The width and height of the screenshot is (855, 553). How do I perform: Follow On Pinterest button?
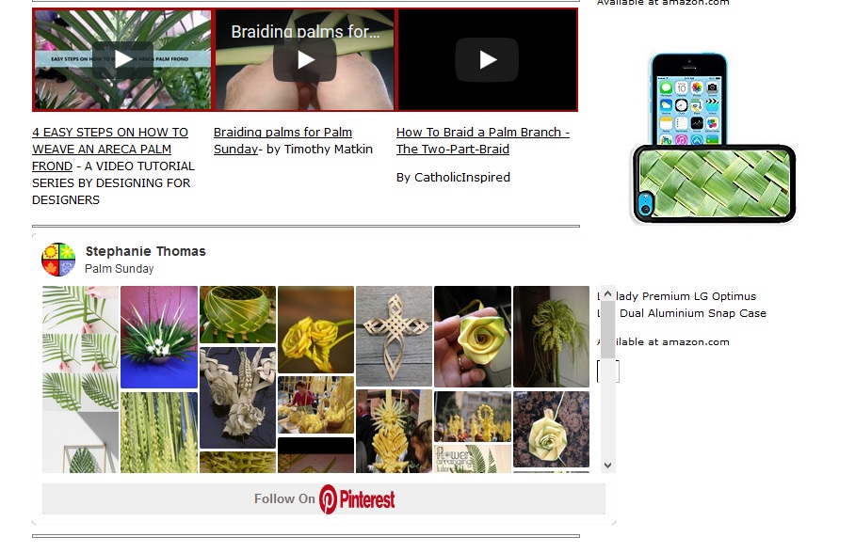(x=324, y=498)
